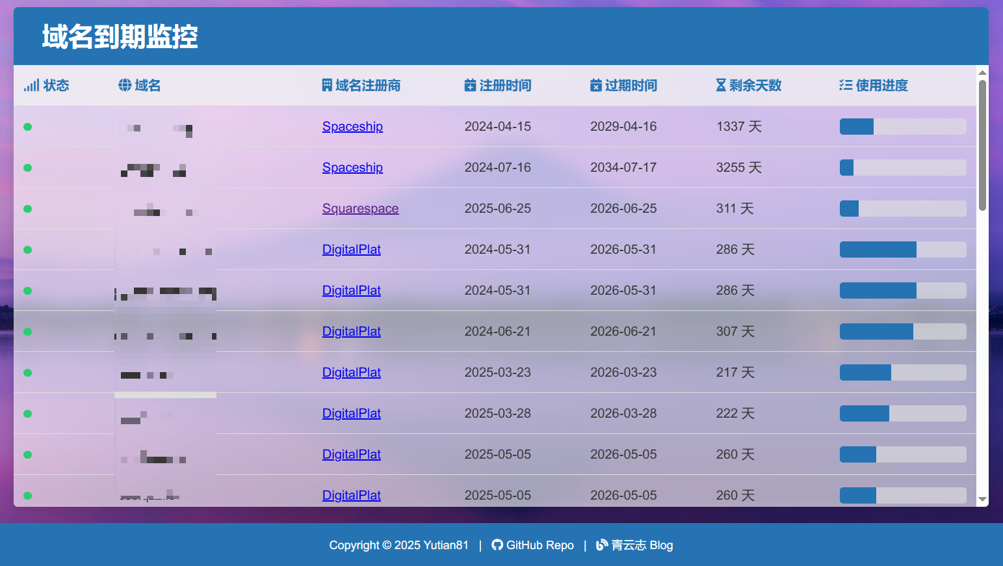1003x566 pixels.
Task: Open the Squarespace registrar link
Action: (360, 209)
